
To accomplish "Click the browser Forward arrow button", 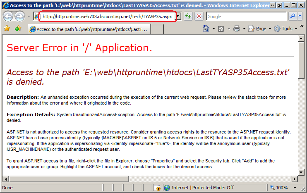I will 19,17.
